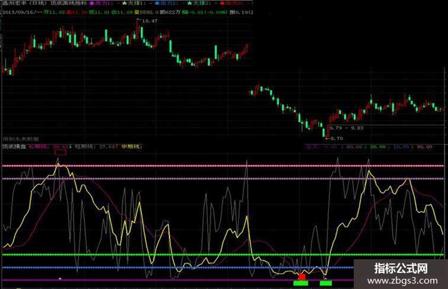Screen dimensions: 448x289
Task: Click the 用到未来数据 notice text
Action: pyautogui.click(x=20, y=139)
